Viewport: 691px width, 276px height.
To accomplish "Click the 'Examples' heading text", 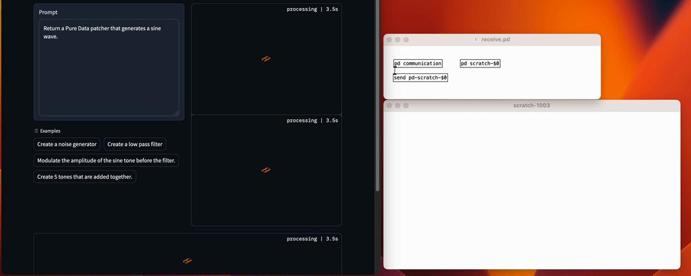I will (x=50, y=131).
